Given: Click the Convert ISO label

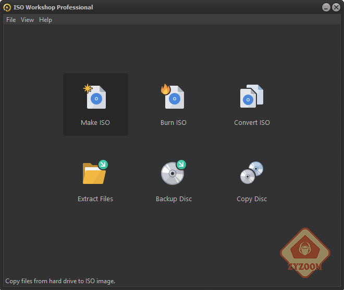Looking at the screenshot, I should 252,122.
